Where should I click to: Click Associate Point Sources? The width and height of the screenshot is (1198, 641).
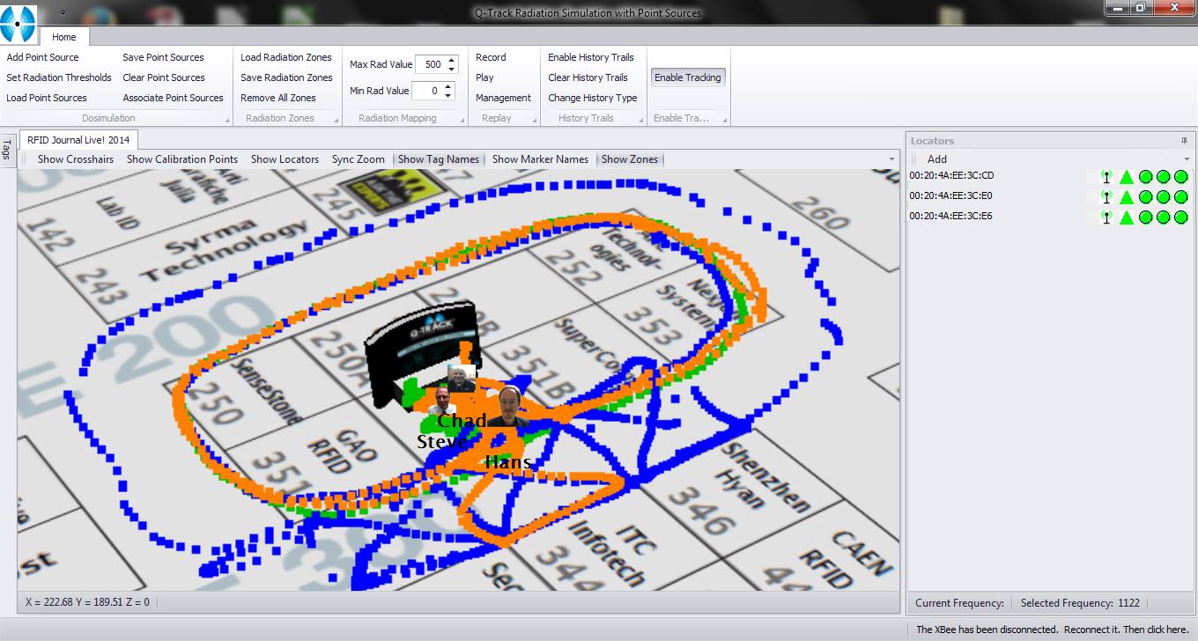(x=174, y=98)
